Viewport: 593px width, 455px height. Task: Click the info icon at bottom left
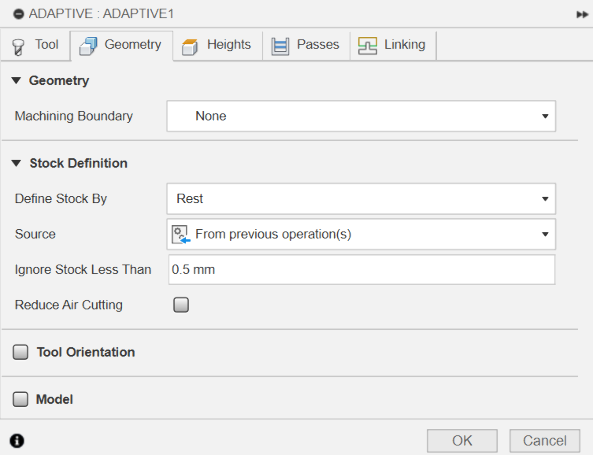tap(17, 440)
